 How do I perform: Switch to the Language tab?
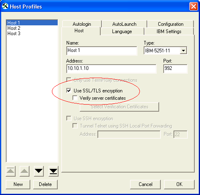pyautogui.click(x=122, y=31)
